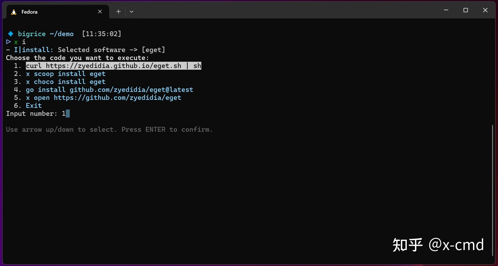Viewport: 498px width, 266px height.
Task: Click the 'Use arrow up/down to select' hint
Action: (x=109, y=130)
